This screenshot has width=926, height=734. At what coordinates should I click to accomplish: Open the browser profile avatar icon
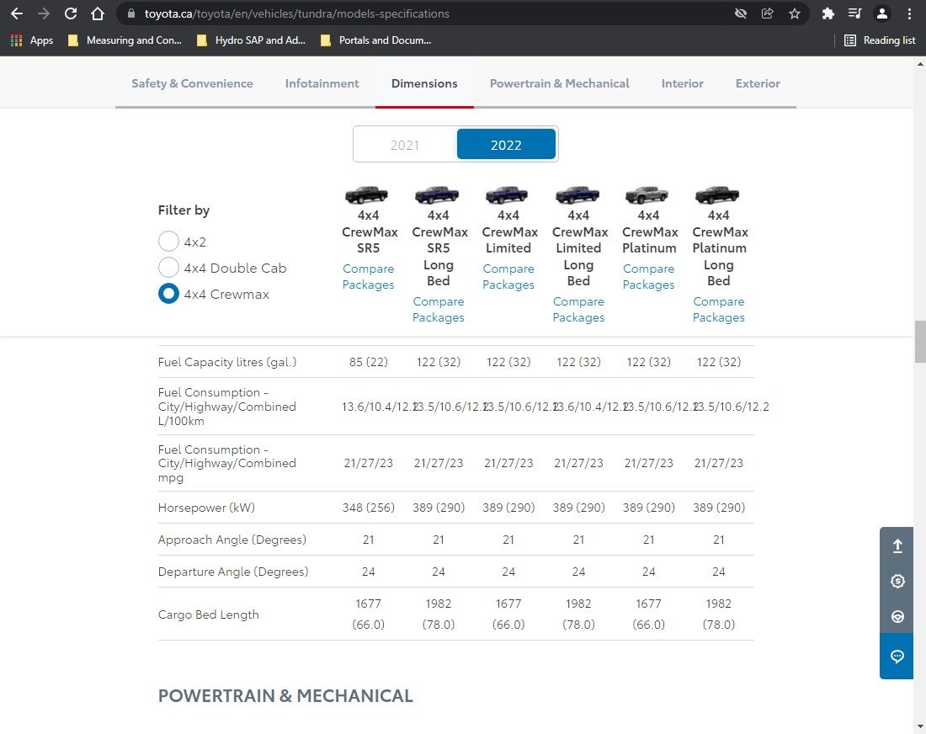click(x=881, y=13)
